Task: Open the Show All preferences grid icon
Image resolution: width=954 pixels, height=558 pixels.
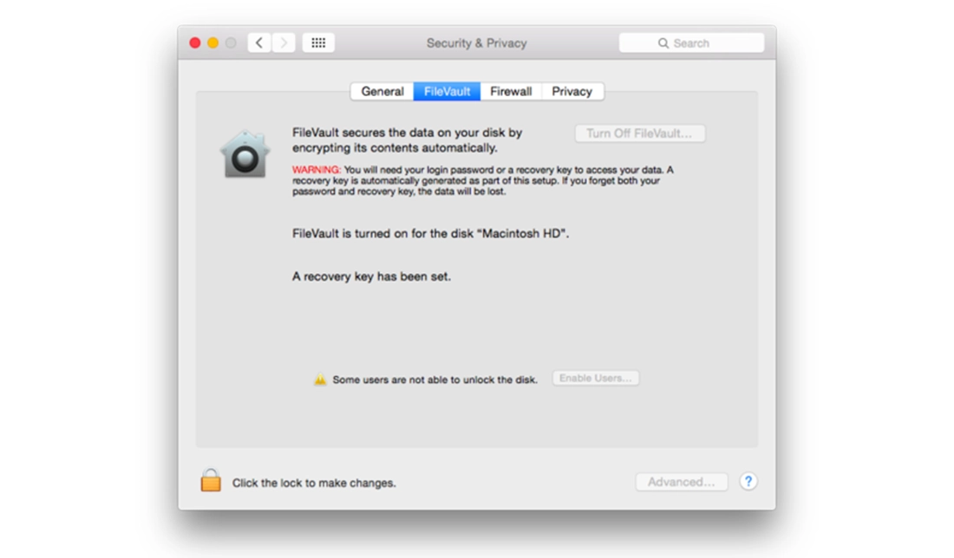Action: [317, 42]
